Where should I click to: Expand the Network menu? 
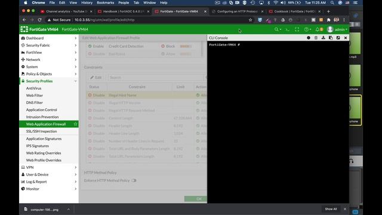pos(49,60)
